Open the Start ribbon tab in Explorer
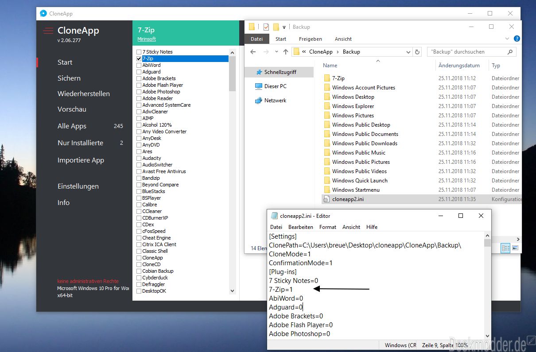536x352 pixels. pos(281,39)
